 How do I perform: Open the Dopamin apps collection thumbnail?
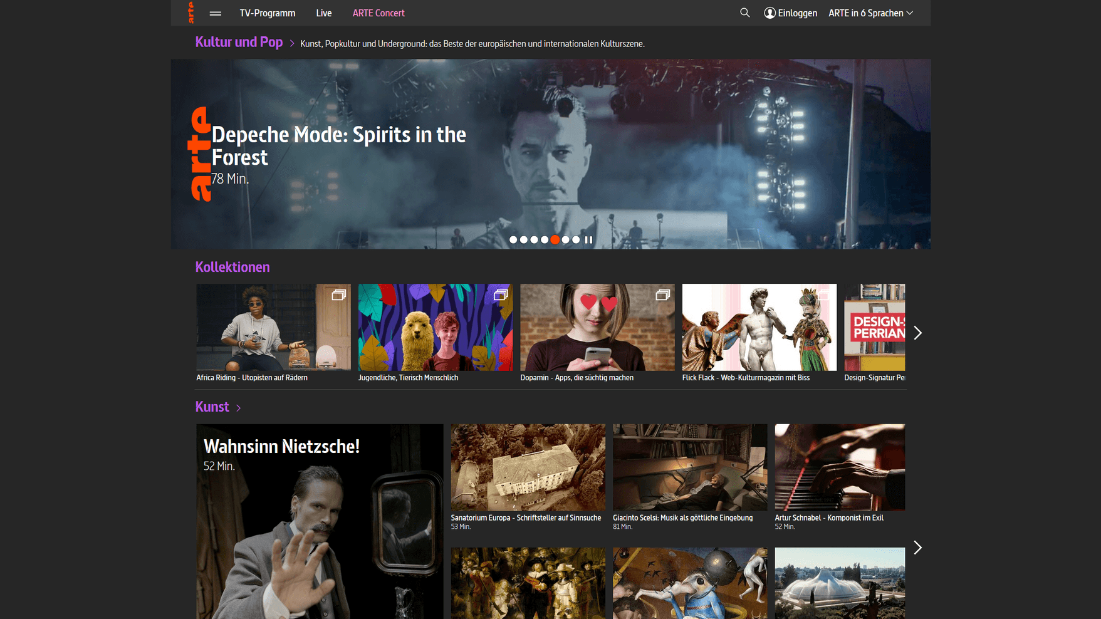(597, 327)
